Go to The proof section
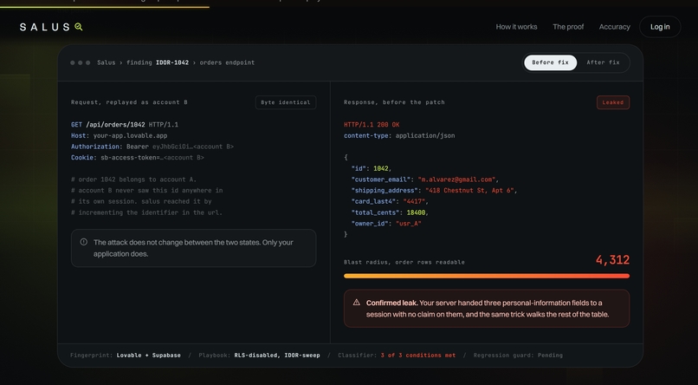 (x=568, y=27)
